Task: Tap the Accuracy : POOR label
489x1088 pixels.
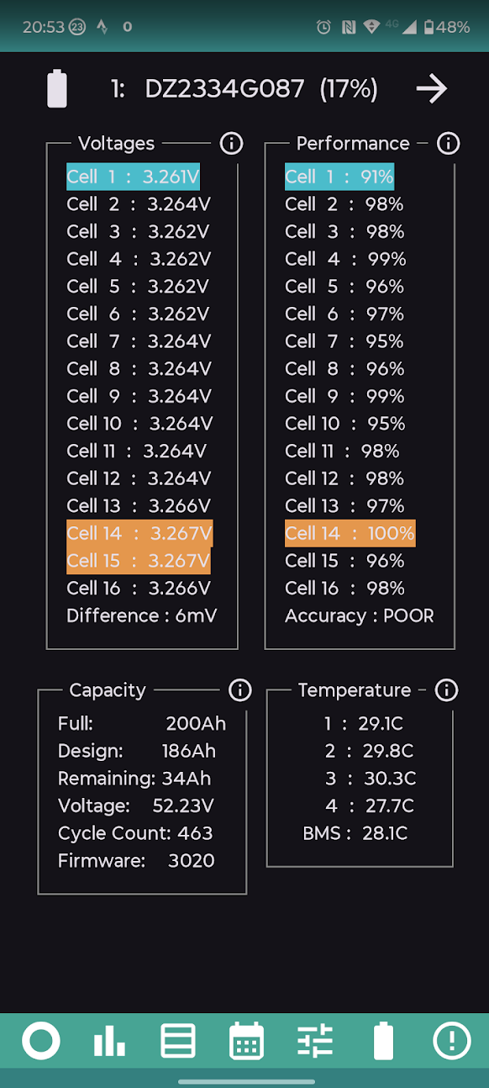Action: coord(360,615)
